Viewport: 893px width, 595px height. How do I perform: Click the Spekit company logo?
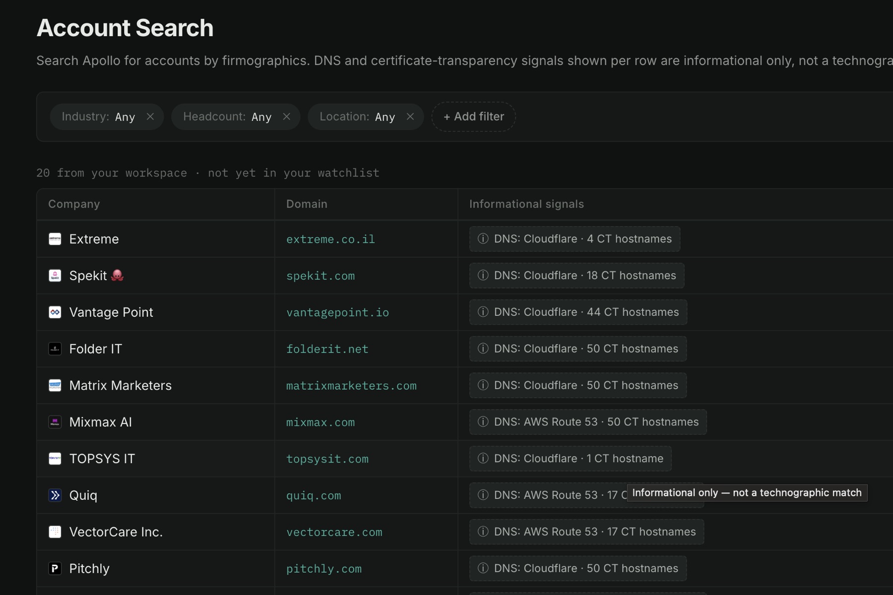55,276
